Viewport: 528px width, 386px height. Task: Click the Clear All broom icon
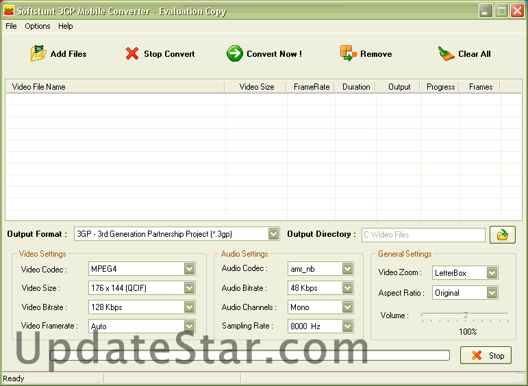pyautogui.click(x=447, y=53)
